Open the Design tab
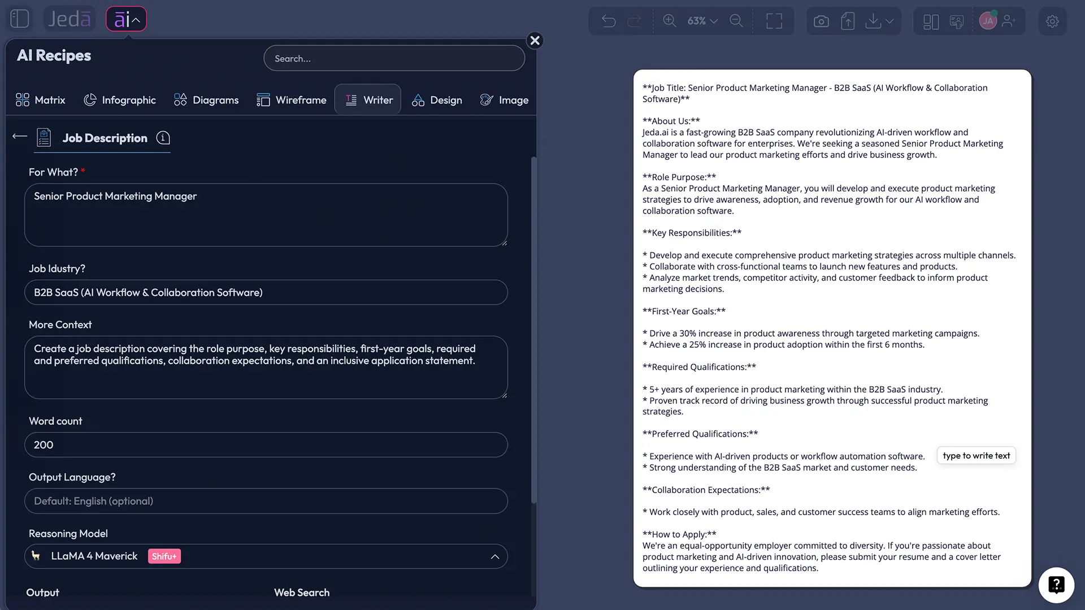Screen dimensions: 1085x610 (x=437, y=100)
